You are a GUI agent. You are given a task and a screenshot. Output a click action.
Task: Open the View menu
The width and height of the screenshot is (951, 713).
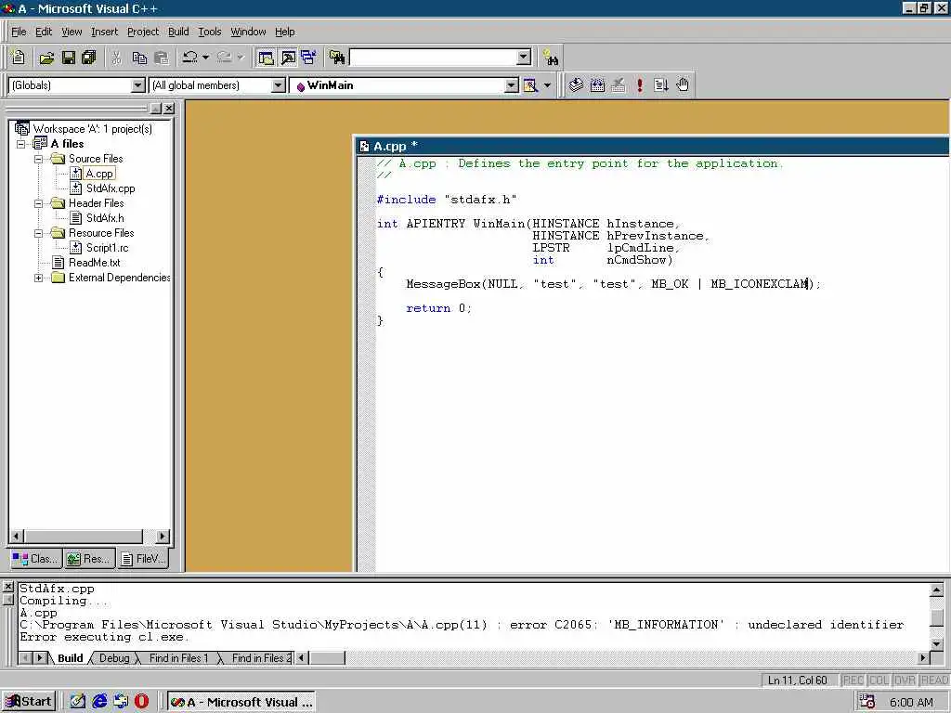(x=72, y=32)
